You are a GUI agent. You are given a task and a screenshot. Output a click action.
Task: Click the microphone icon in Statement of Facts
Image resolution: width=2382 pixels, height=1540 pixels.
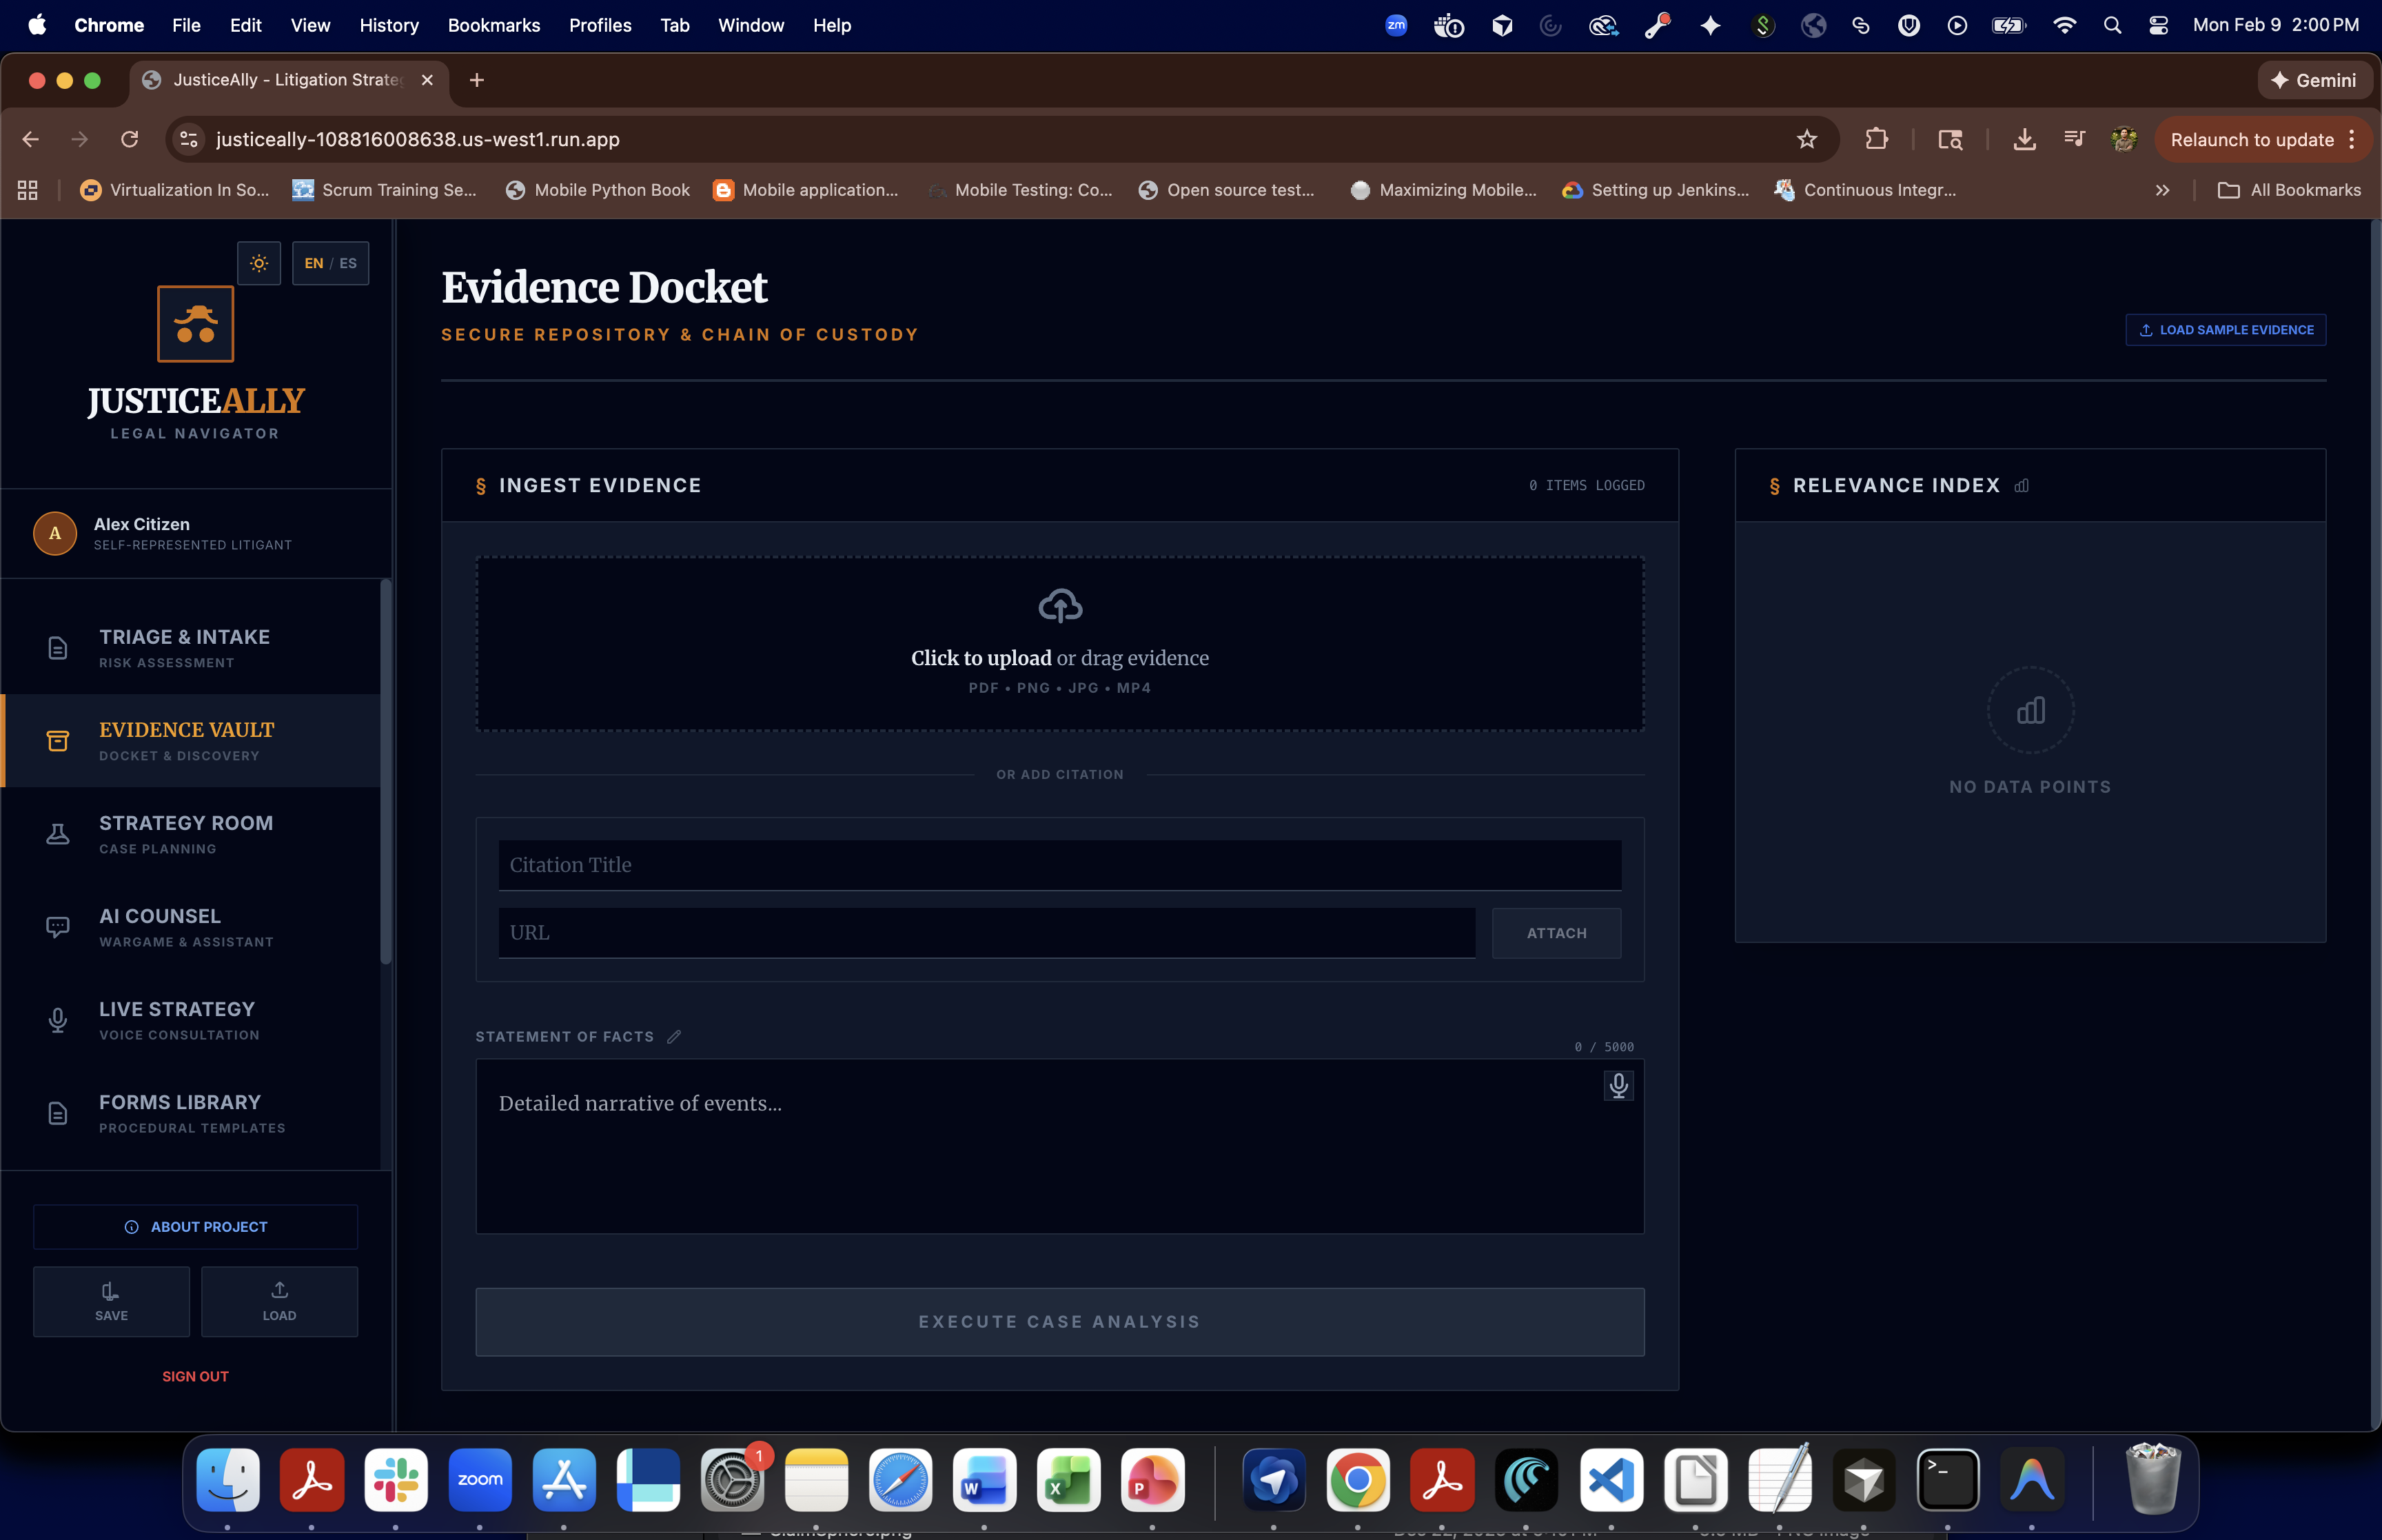pos(1618,1085)
